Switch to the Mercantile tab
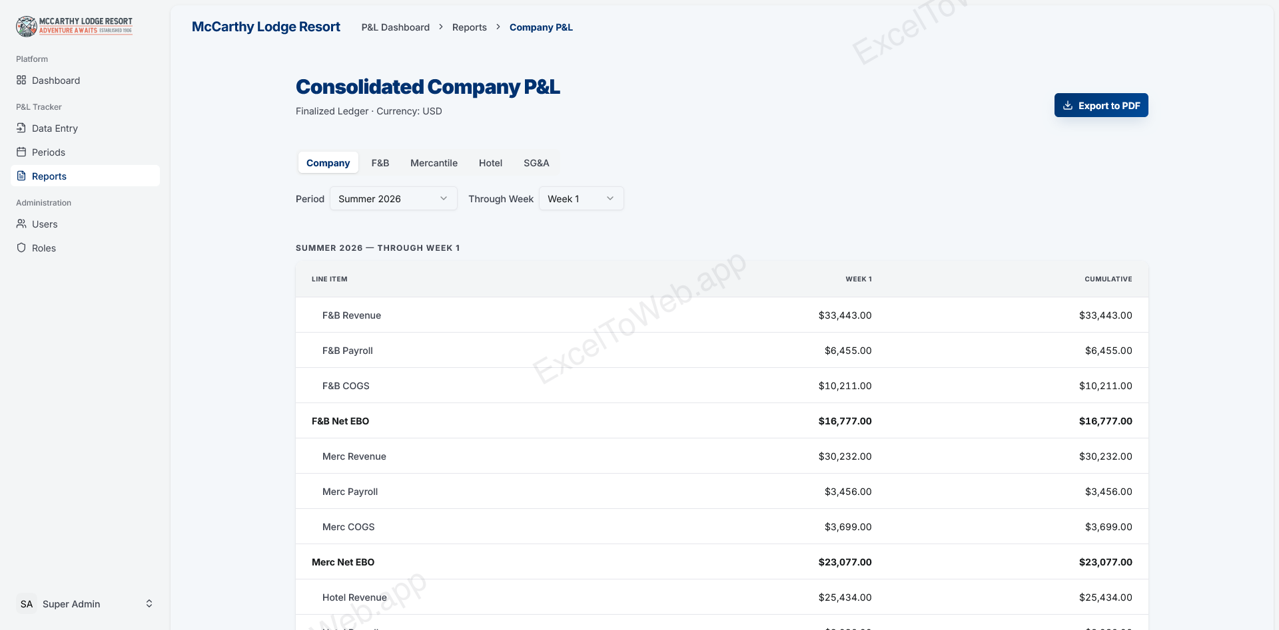Image resolution: width=1279 pixels, height=630 pixels. pyautogui.click(x=434, y=162)
